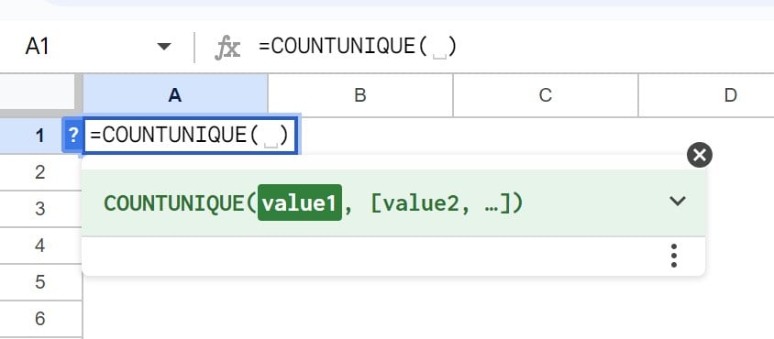Select column C header
The image size is (774, 339).
546,95
